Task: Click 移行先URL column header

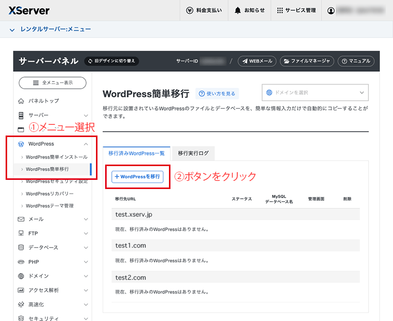Action: [126, 199]
